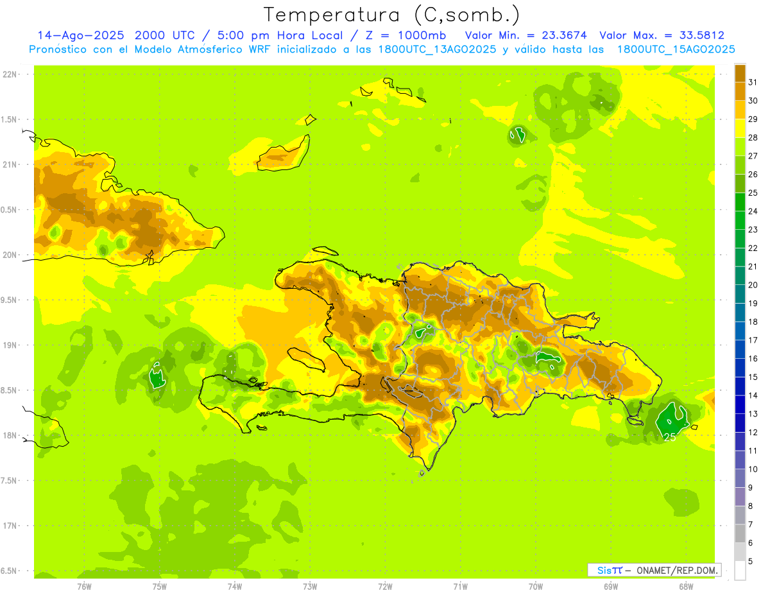The width and height of the screenshot is (770, 595).
Task: Click the colorbar label '31'
Action: (753, 82)
